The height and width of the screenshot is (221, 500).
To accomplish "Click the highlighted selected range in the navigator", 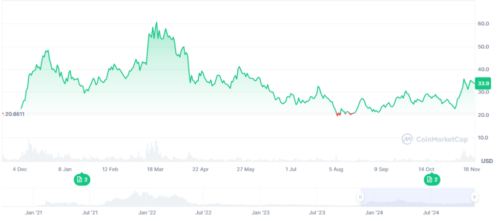I will [x=417, y=197].
